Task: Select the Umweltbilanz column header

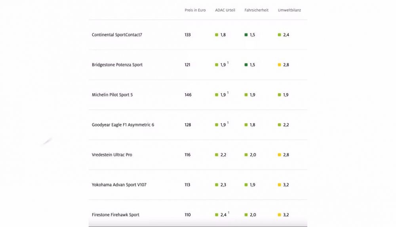Action: [x=289, y=10]
